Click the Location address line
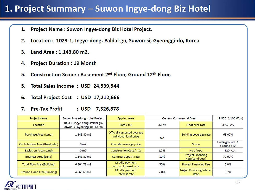The height and width of the screenshot is (191, 255). (x=110, y=41)
